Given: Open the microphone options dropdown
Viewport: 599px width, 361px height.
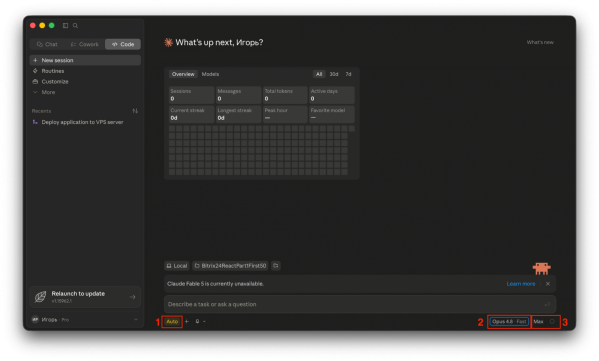Looking at the screenshot, I should click(204, 322).
